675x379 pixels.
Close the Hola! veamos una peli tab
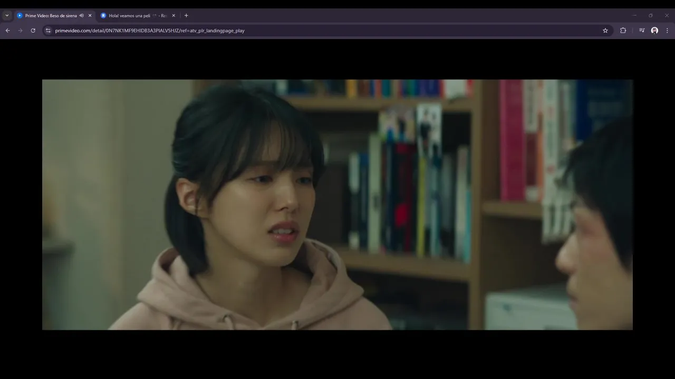tap(173, 16)
